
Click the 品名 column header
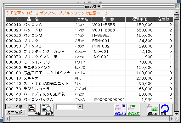(48, 19)
